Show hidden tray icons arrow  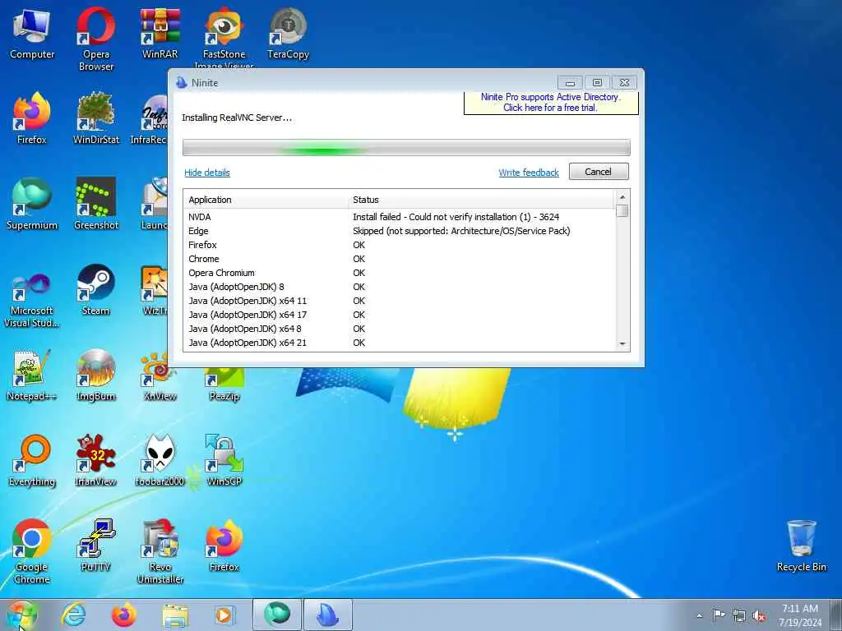click(x=699, y=615)
